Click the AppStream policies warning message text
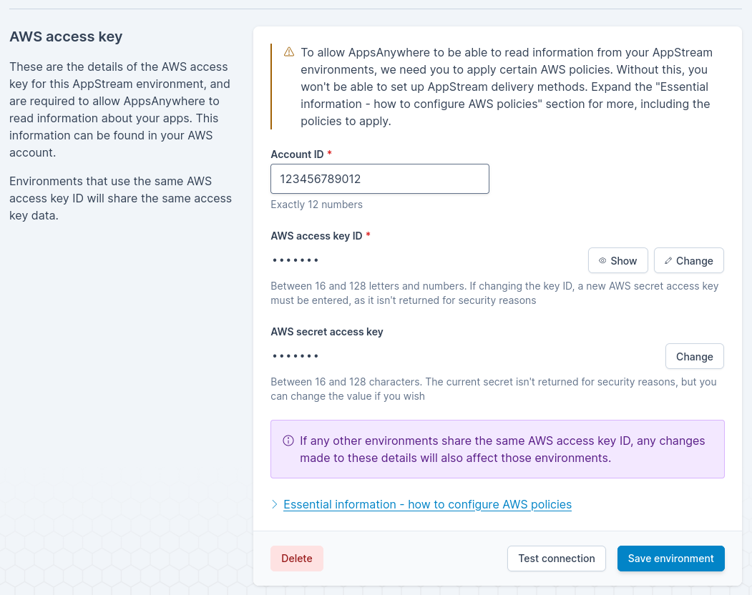Screen dimensions: 752x595 (506, 87)
